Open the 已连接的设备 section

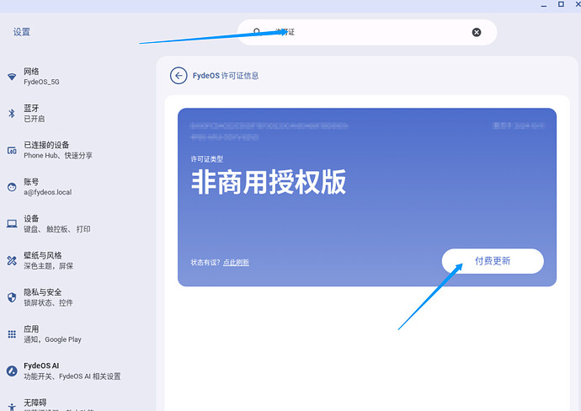(76, 150)
